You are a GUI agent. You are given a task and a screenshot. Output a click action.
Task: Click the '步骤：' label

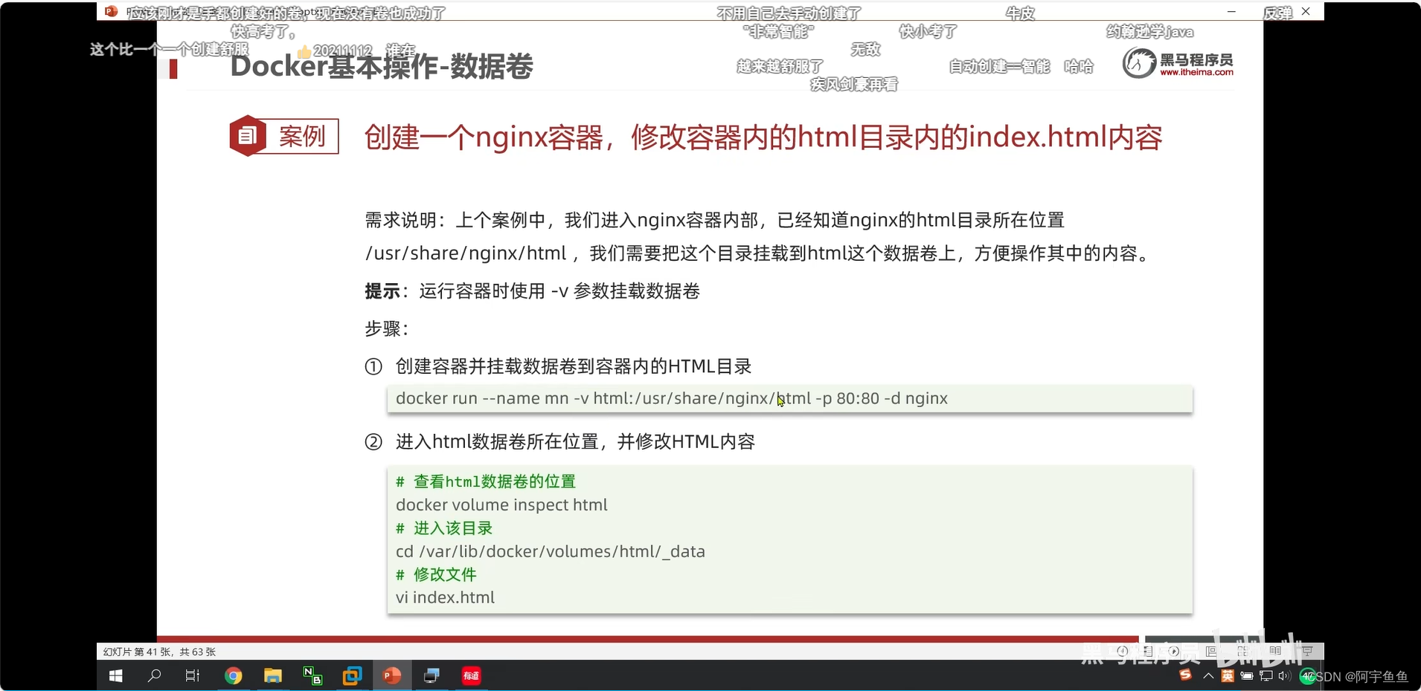tap(387, 328)
